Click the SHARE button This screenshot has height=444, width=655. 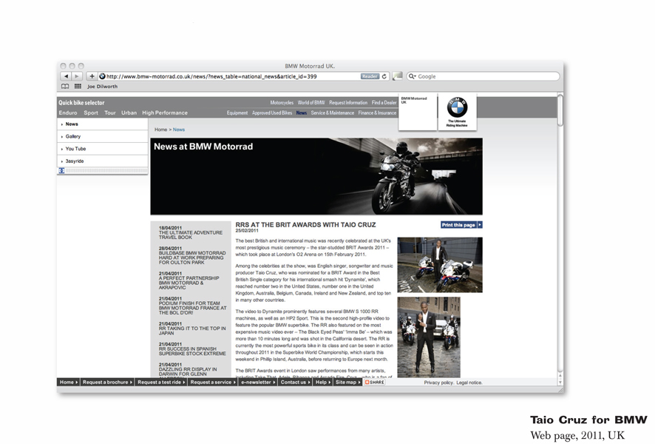click(374, 382)
